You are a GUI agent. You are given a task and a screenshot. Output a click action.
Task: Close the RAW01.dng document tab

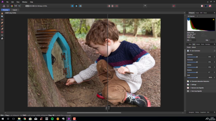coord(184,13)
